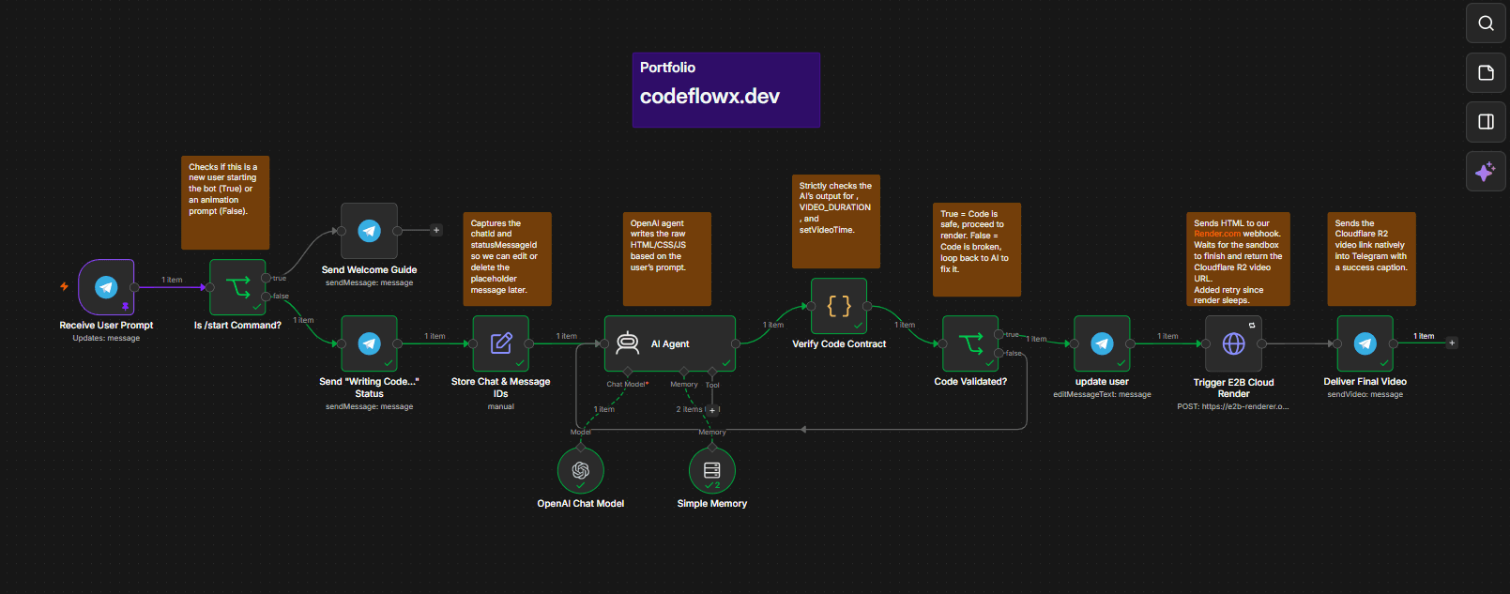This screenshot has height=594, width=1510.
Task: Select sticky note "Strictly checks the AI's output"
Action: tap(836, 221)
